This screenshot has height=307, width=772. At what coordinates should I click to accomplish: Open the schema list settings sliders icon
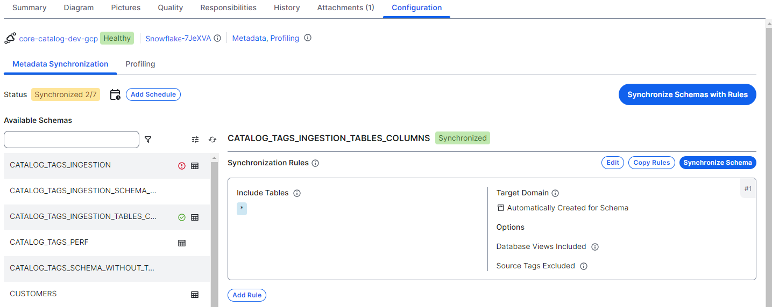click(x=195, y=140)
